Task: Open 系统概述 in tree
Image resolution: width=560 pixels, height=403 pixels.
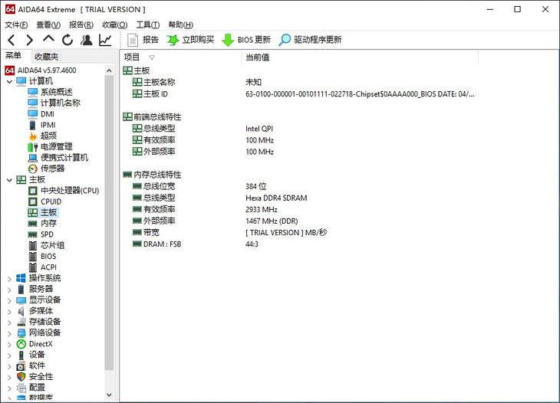Action: (x=56, y=92)
